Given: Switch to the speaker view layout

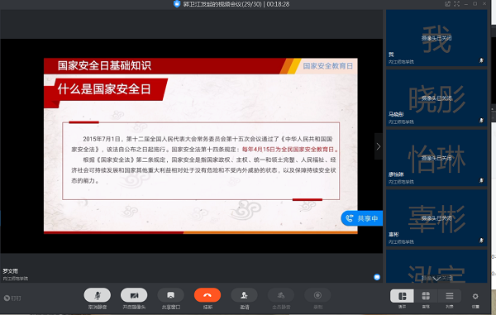Looking at the screenshot, I should (402, 296).
